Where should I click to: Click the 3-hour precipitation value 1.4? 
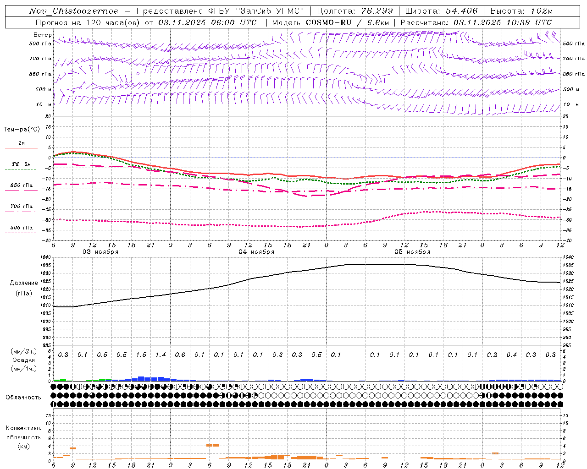tap(161, 355)
